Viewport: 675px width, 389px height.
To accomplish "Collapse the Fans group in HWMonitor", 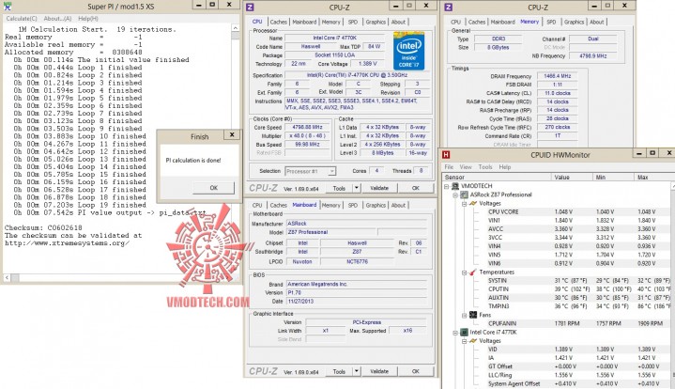I will tap(465, 315).
